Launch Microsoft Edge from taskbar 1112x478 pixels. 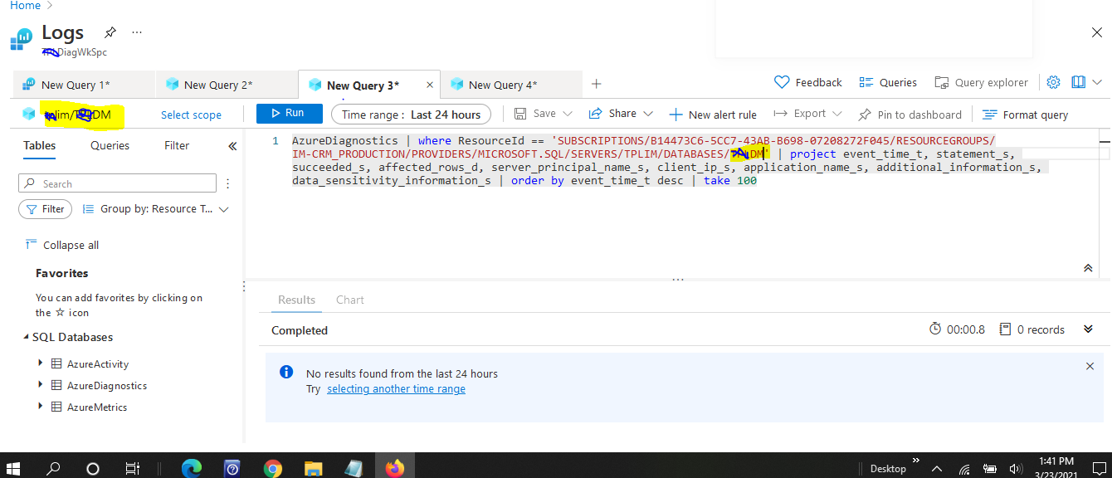point(191,468)
